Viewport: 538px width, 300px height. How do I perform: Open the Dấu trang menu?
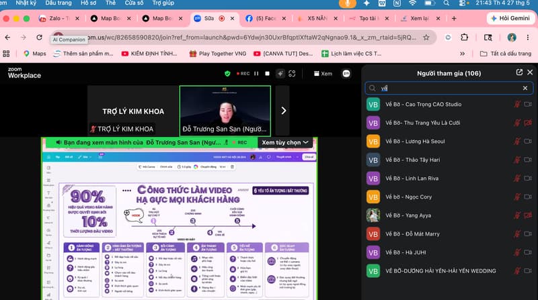[59, 3]
